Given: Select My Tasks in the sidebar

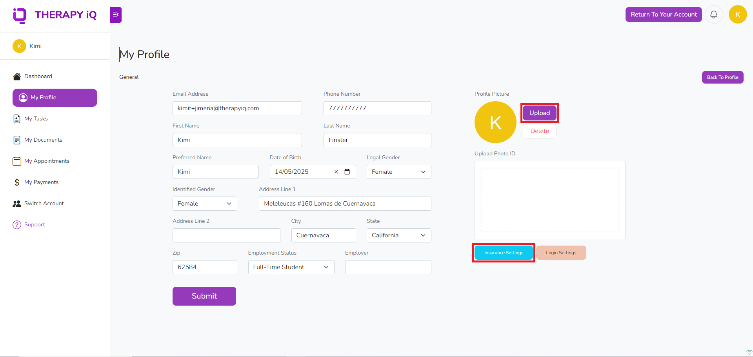Looking at the screenshot, I should [x=36, y=118].
